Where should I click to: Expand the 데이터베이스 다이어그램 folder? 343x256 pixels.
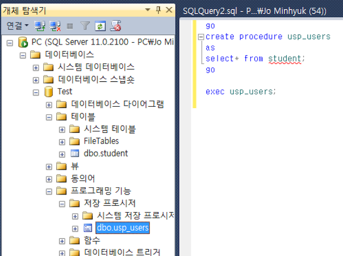[49, 105]
